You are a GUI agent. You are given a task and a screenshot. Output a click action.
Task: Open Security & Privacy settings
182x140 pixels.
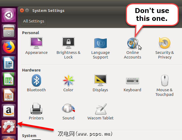click(x=165, y=48)
